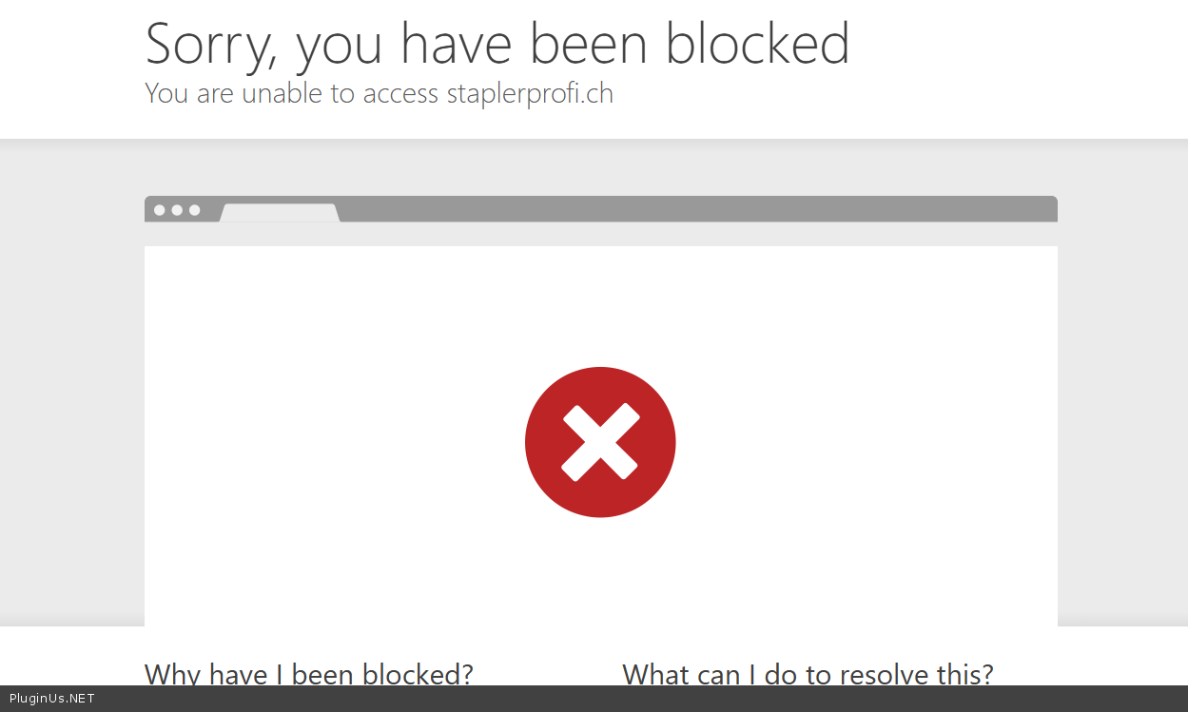
Task: Click the 'Sorry, you have been blocked' heading
Action: tap(497, 43)
